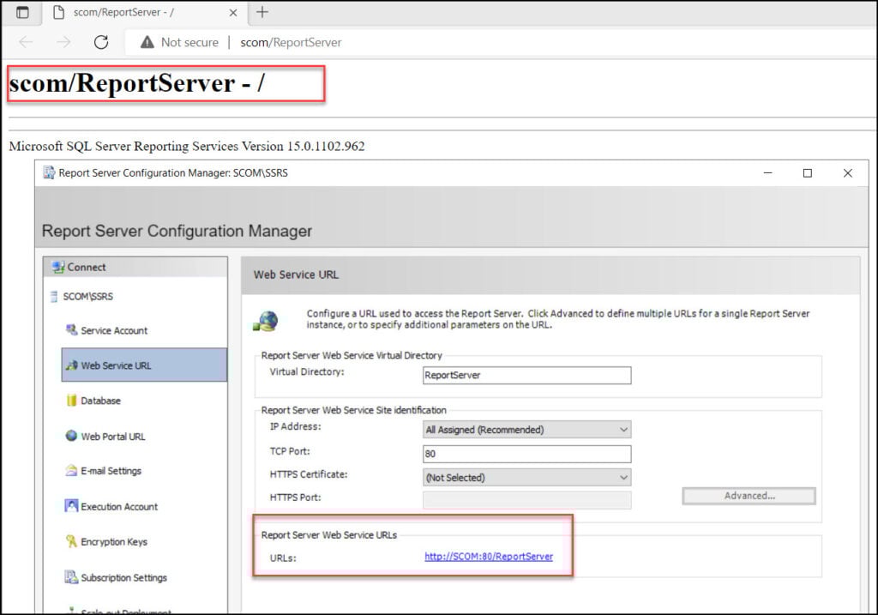Click the Service Account icon
Screen dimensions: 878x615
[71, 330]
